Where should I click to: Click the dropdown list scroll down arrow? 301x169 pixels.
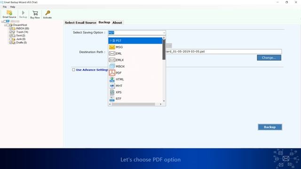click(x=164, y=101)
